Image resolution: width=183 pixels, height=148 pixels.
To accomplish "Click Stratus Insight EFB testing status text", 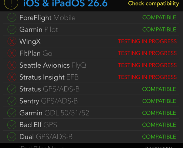I will [147, 77].
